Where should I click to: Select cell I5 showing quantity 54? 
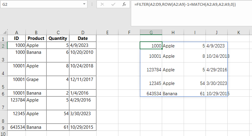pos(195,83)
